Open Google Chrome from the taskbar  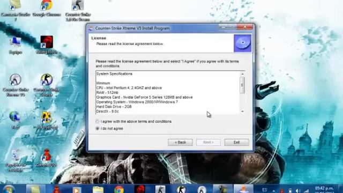(x=119, y=189)
